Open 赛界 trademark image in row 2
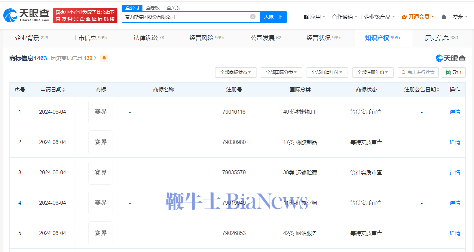Screen dimensions: 474x252 click(x=100, y=142)
